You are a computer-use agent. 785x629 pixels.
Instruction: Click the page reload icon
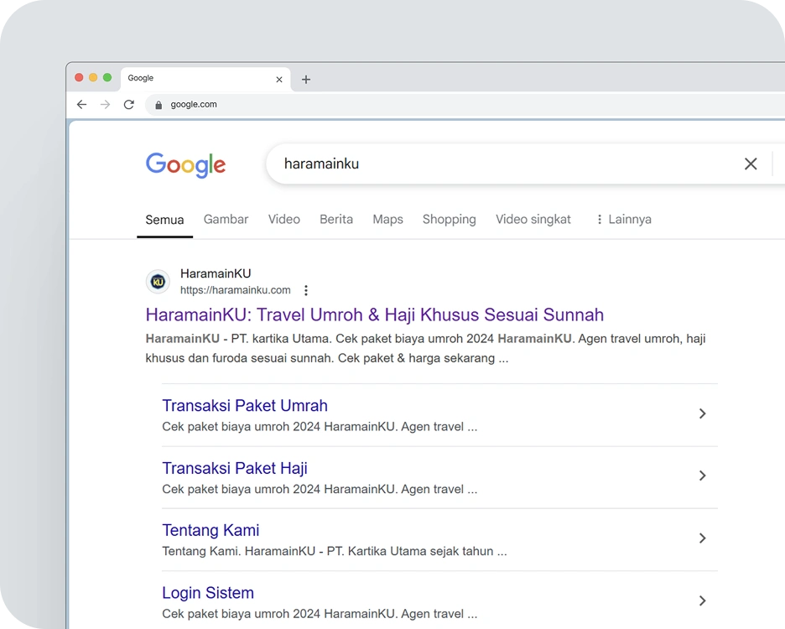point(128,104)
